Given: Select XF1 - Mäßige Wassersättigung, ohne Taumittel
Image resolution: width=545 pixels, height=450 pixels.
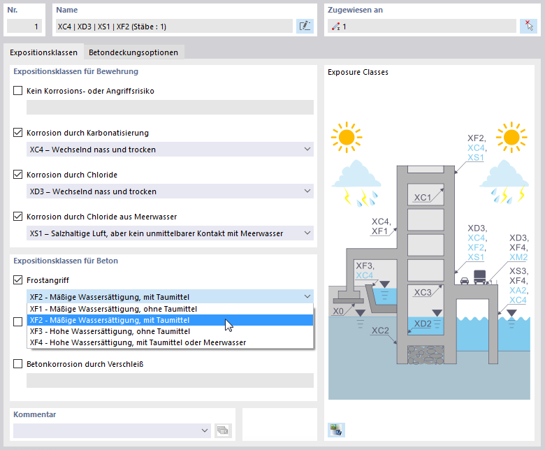Looking at the screenshot, I should tap(170, 309).
